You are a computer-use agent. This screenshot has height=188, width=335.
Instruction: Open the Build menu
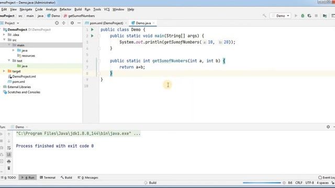click(78, 9)
